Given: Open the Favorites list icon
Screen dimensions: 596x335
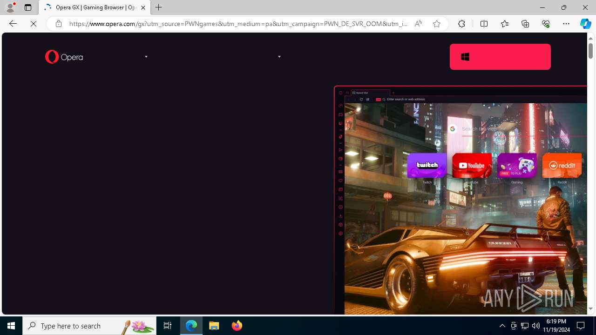Looking at the screenshot, I should click(505, 24).
